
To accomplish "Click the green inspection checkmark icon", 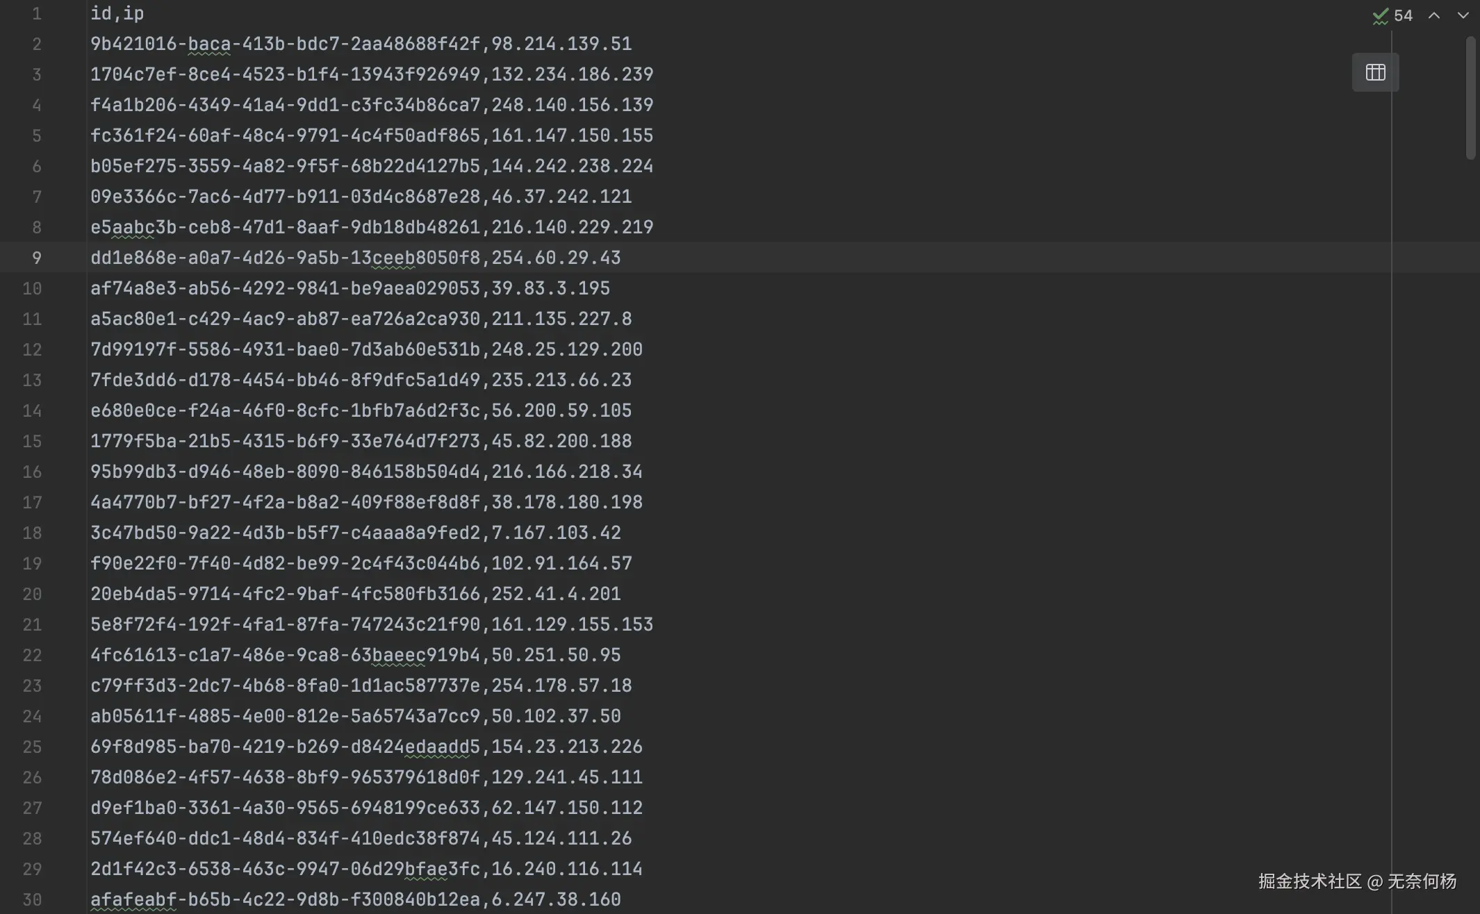I will 1380,16.
